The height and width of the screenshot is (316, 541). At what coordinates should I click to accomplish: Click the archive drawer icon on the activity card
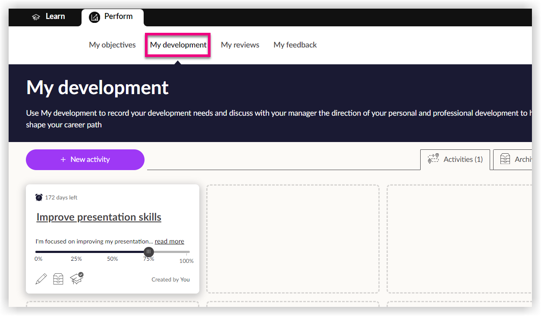pyautogui.click(x=59, y=278)
